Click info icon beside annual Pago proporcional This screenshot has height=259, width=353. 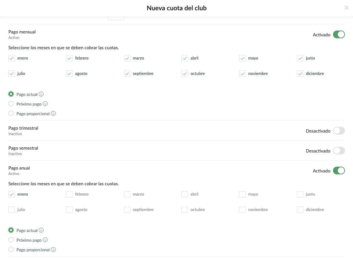click(54, 250)
